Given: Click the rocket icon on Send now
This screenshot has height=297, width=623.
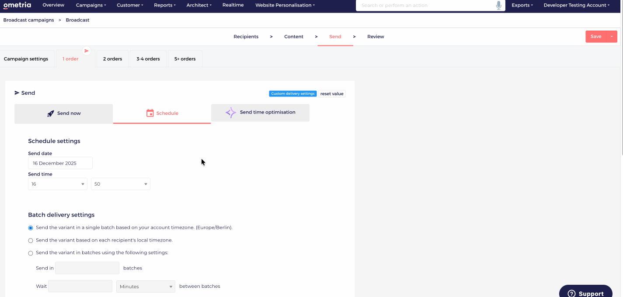Looking at the screenshot, I should click(51, 114).
